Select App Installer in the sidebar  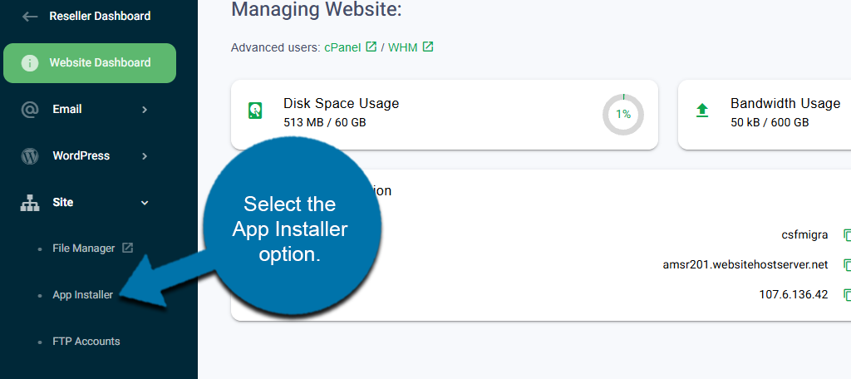point(82,295)
